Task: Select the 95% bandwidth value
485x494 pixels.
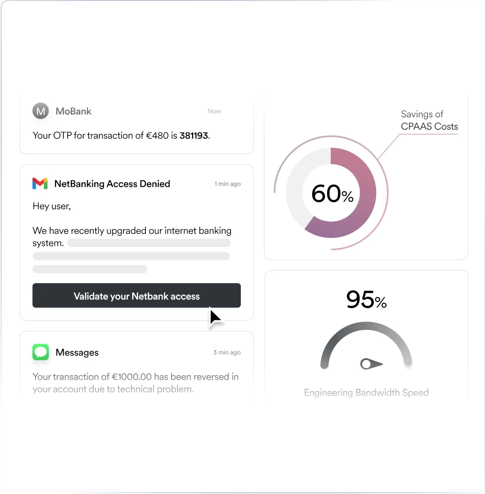Action: [366, 299]
